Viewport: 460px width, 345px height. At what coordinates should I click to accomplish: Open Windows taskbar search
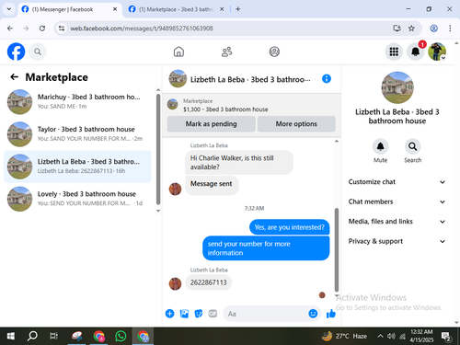point(32,336)
